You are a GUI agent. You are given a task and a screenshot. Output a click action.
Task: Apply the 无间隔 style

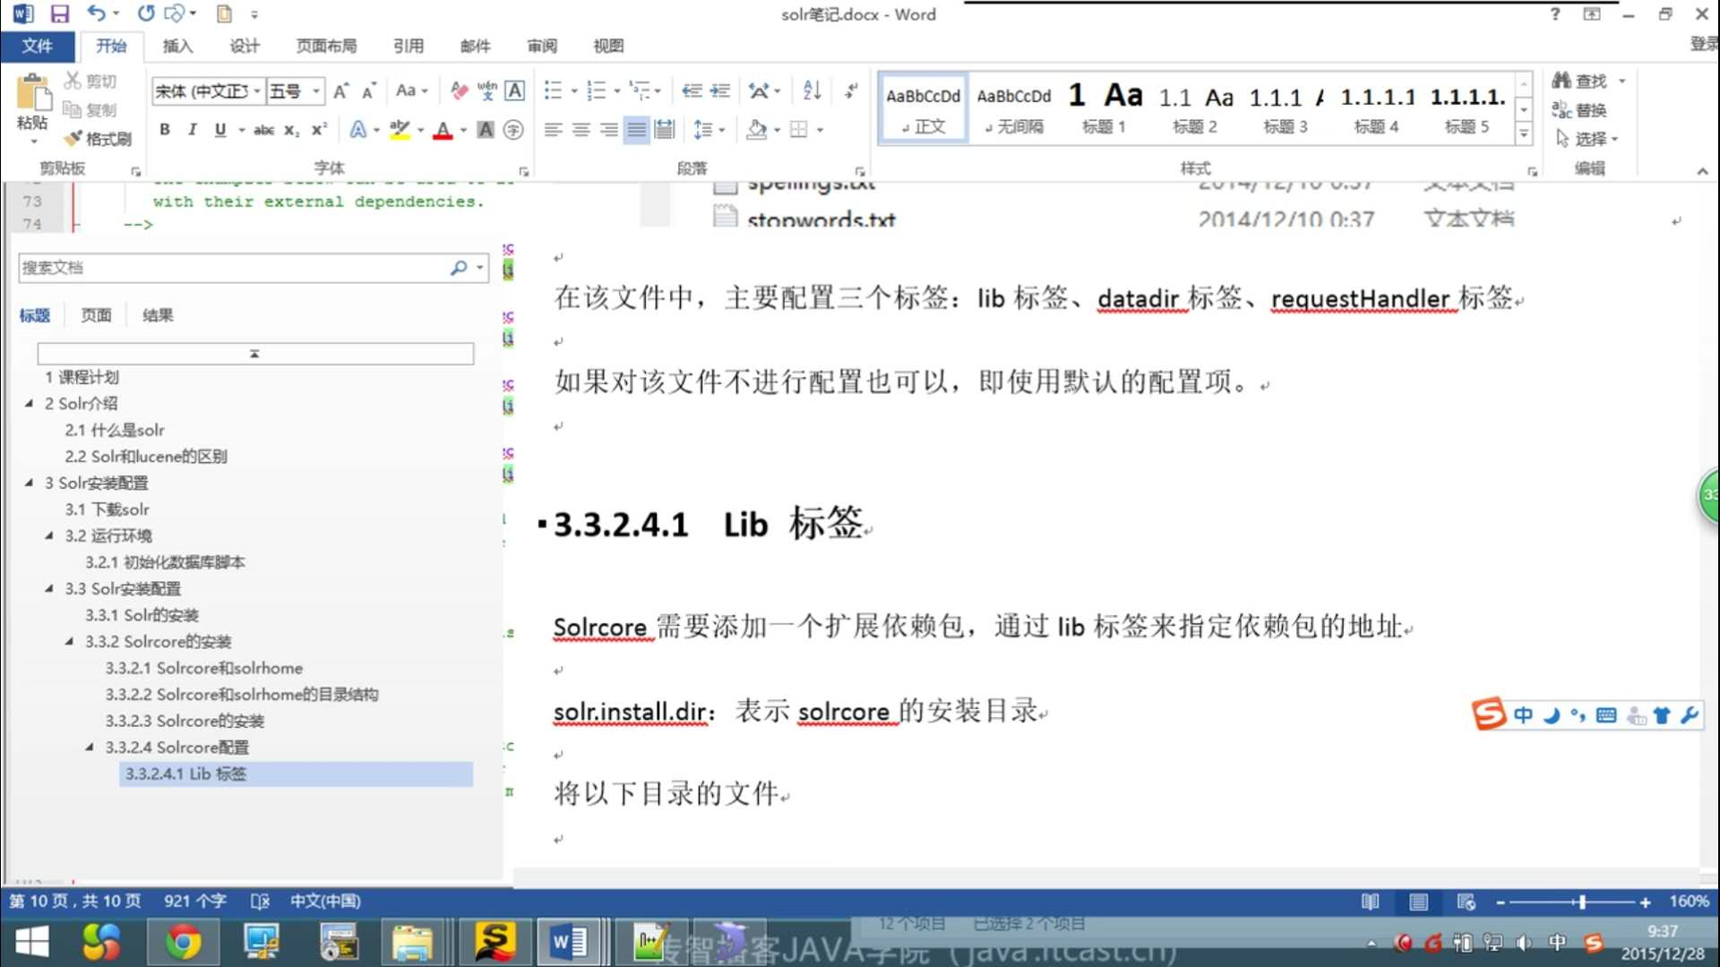1014,107
